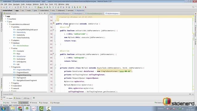Viewport: 197px width, 111px height.
Task: Open the File menu
Action: pyautogui.click(x=2, y=4)
